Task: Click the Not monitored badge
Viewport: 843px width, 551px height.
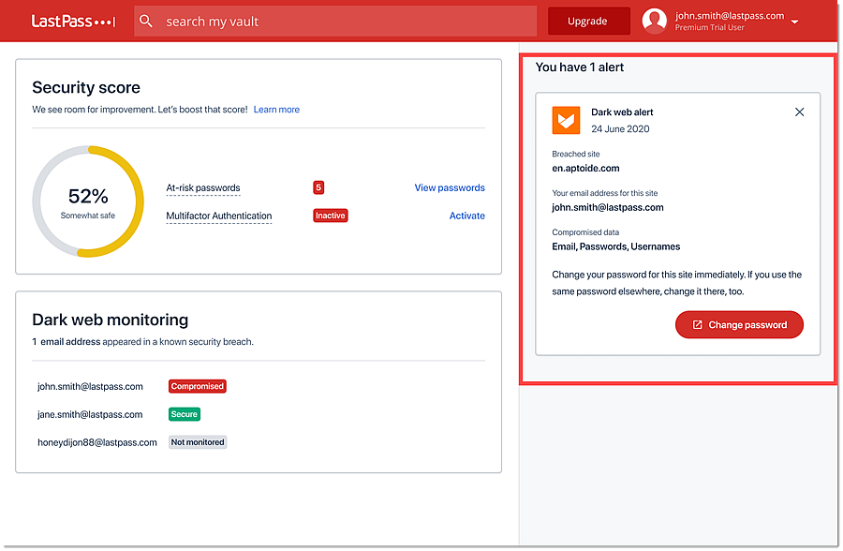Action: [x=198, y=442]
